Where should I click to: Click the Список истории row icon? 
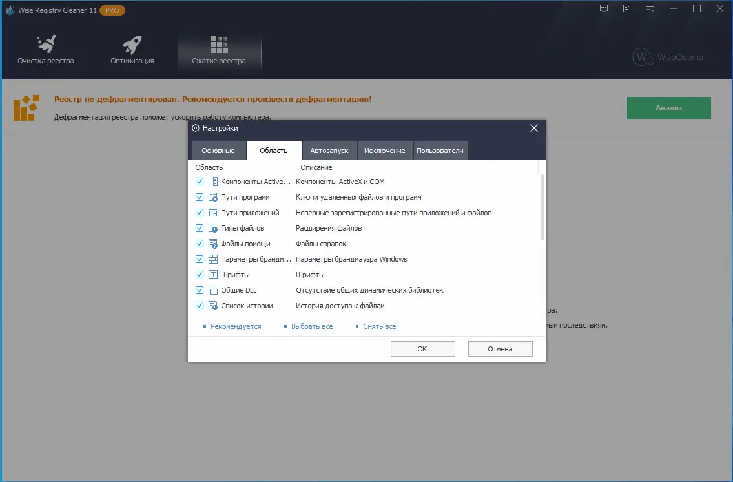pyautogui.click(x=212, y=306)
